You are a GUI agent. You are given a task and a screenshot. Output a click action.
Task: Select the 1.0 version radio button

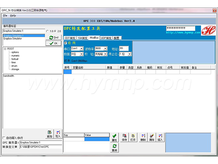coord(47,31)
